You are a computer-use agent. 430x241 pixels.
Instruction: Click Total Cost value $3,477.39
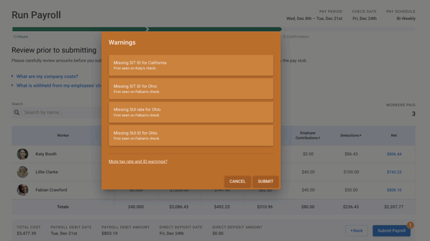click(27, 233)
